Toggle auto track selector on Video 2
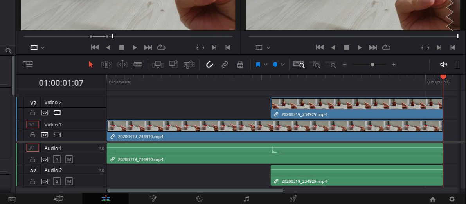Viewport: 466px width, 204px height. (45, 113)
